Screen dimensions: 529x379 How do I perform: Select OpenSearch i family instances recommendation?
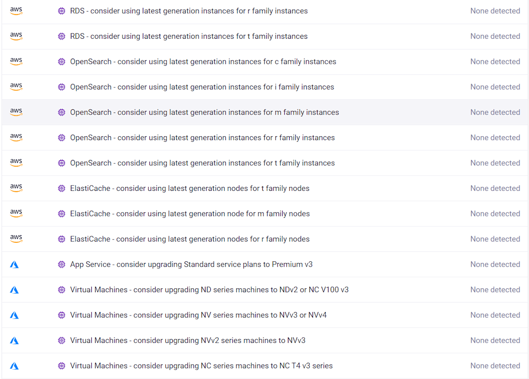point(202,87)
